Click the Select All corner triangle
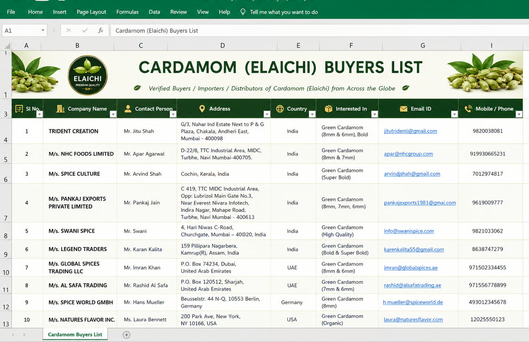The image size is (529, 342). coord(7,46)
